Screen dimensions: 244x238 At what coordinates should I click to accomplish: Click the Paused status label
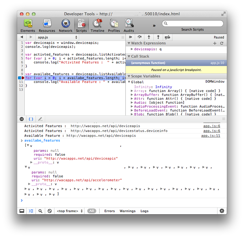coord(219,37)
